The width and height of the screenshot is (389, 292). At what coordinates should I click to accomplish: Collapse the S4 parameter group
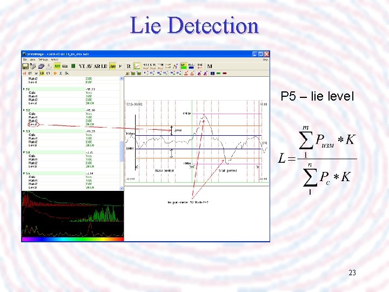[24, 152]
